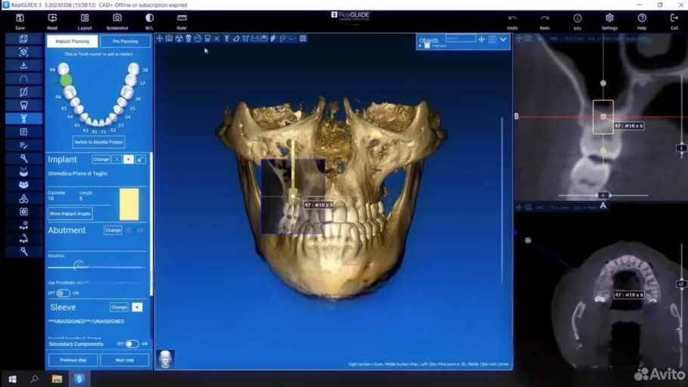
Task: Undo the last action
Action: click(x=512, y=21)
